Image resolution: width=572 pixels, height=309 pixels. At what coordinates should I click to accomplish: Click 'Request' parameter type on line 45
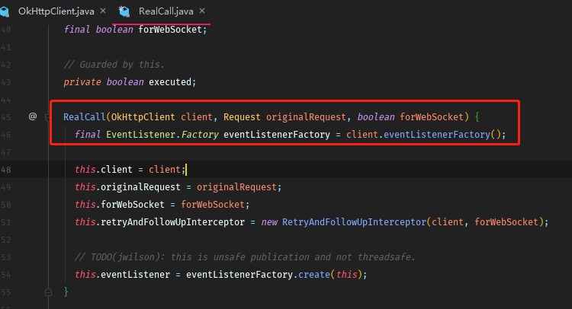pyautogui.click(x=242, y=117)
